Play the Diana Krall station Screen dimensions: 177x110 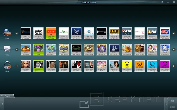(x=89, y=66)
